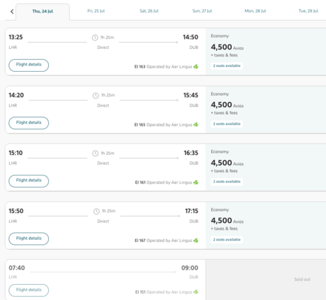Viewport: 326px width, 300px height.
Task: Open Flight details for the 13:25 flight
Action: coord(29,66)
